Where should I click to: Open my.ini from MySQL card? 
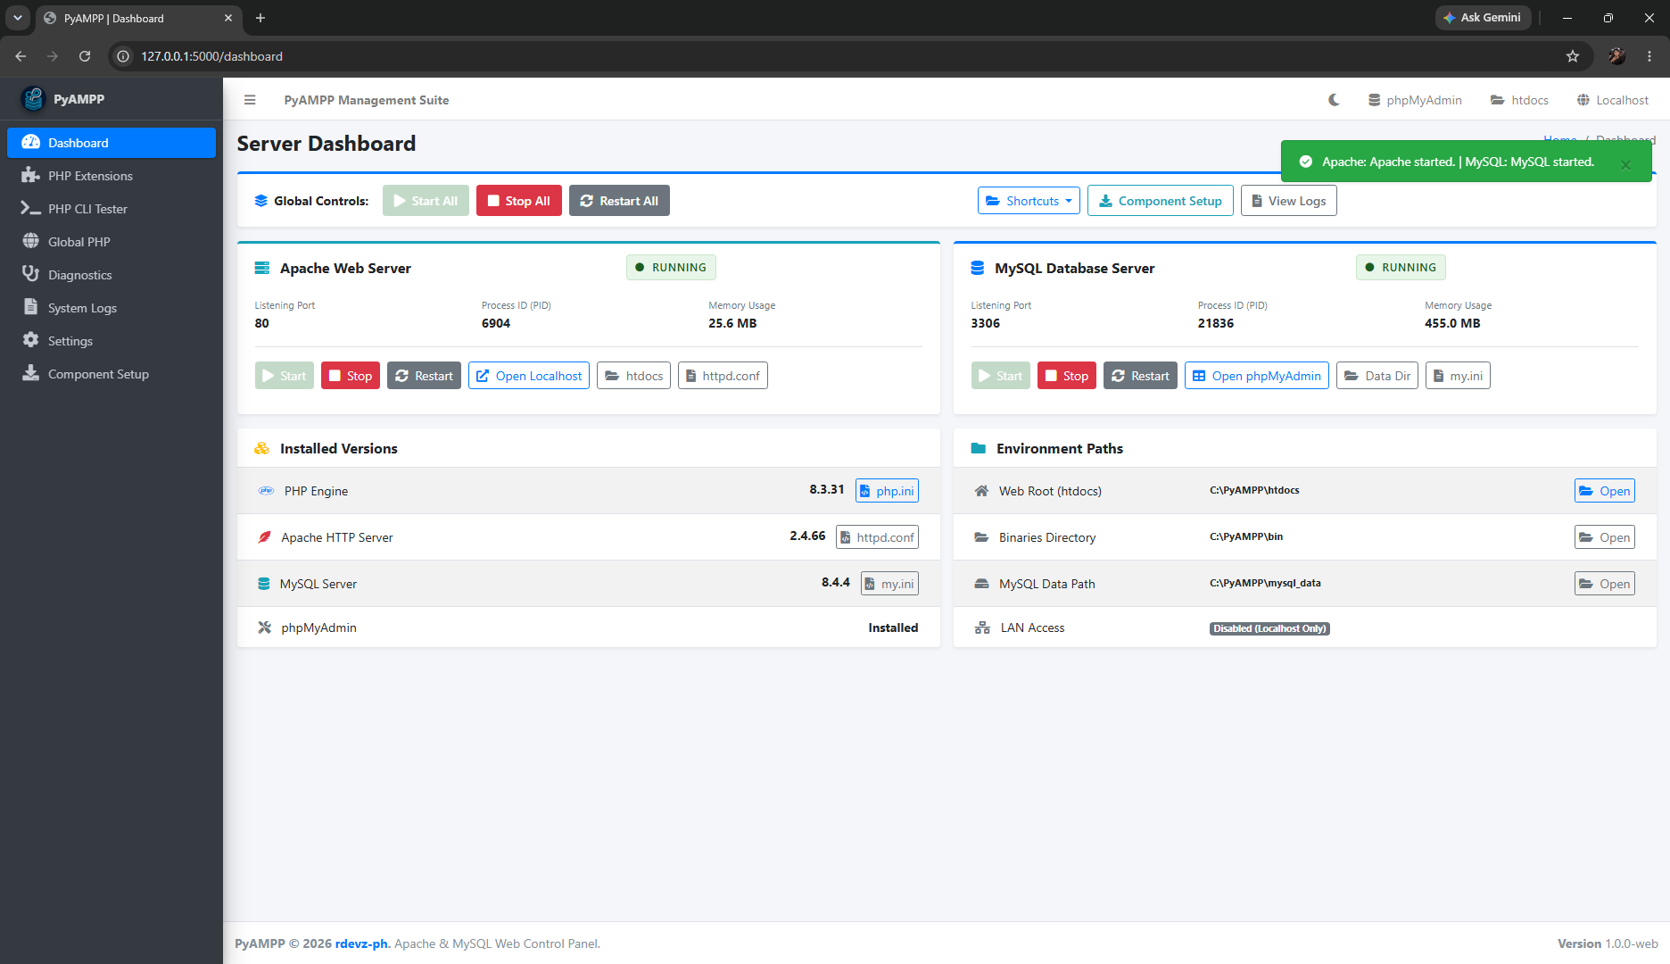[x=1458, y=376]
